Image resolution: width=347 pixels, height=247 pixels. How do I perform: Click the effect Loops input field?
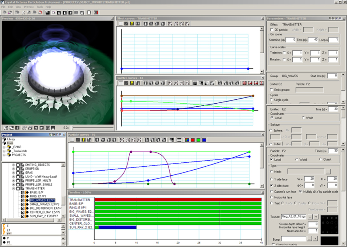pos(333,40)
